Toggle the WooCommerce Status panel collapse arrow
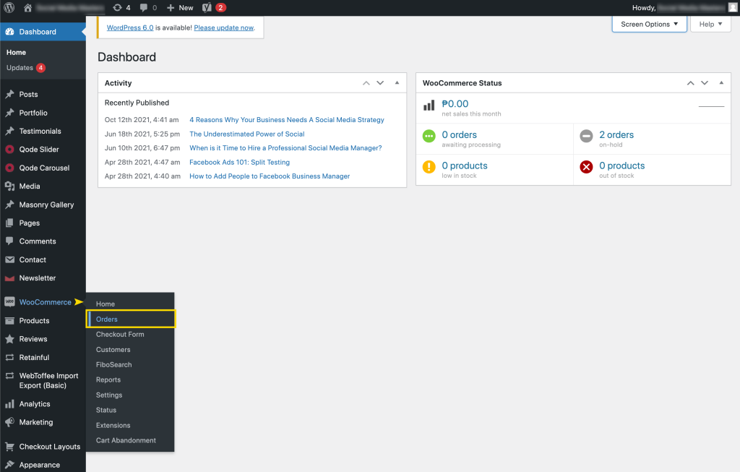This screenshot has height=472, width=740. coord(720,83)
